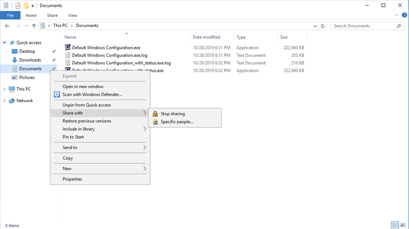Click the 216 KB size cell
The width and height of the screenshot is (409, 229).
(x=298, y=63)
